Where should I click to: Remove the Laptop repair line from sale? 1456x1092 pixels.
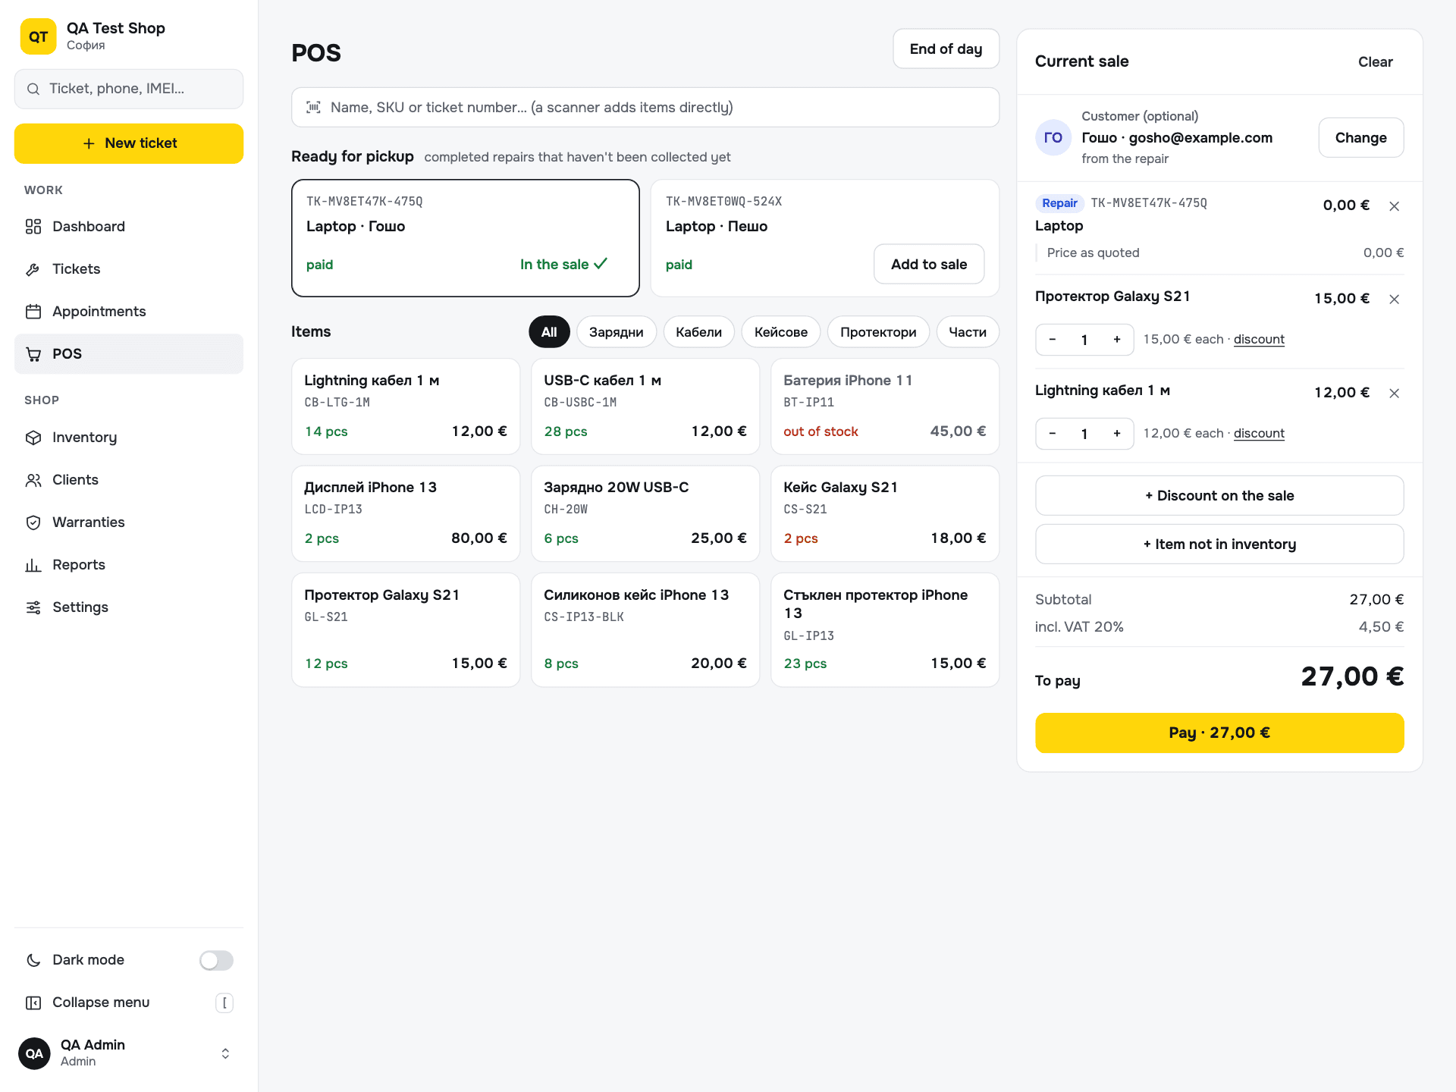(x=1394, y=206)
